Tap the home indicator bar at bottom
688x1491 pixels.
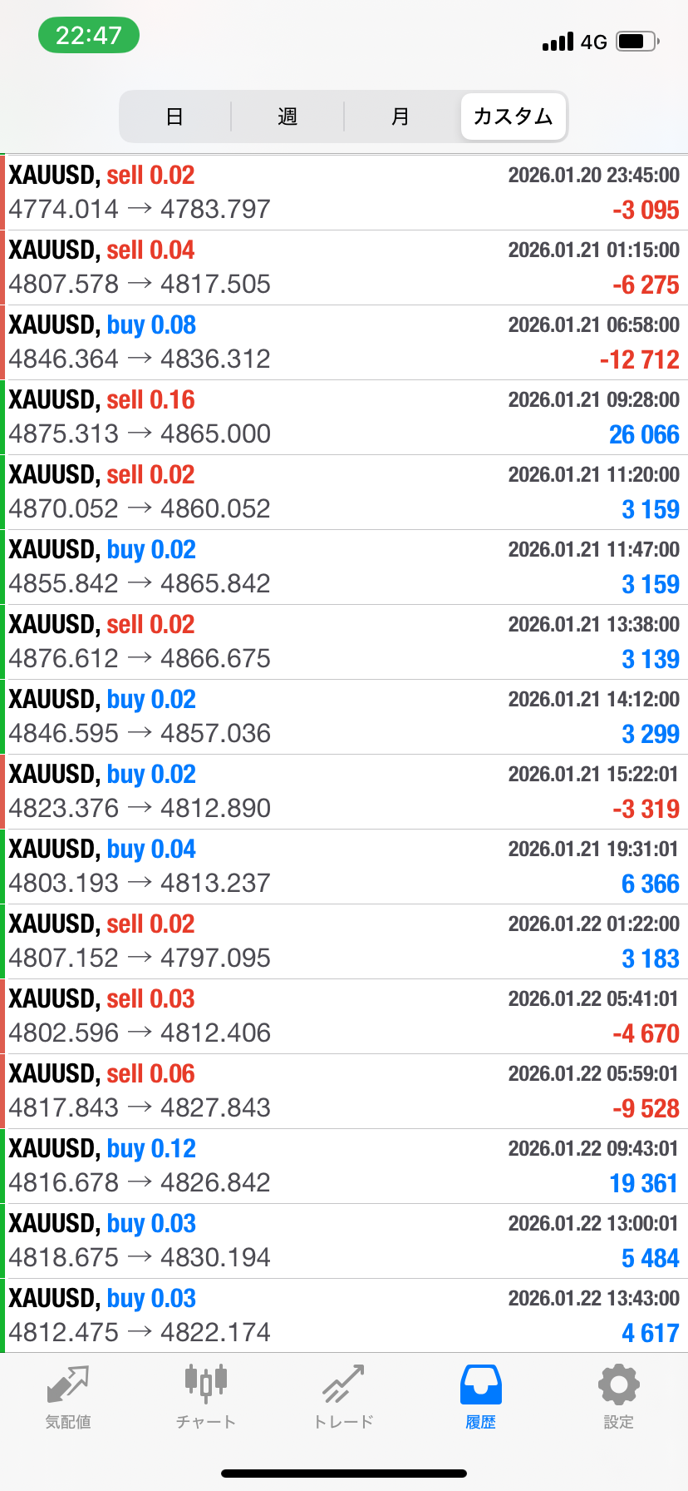344,1474
